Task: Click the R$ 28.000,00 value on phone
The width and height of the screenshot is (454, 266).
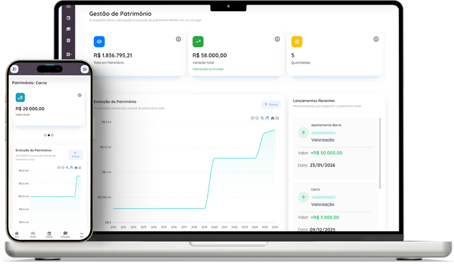Action: pos(30,109)
